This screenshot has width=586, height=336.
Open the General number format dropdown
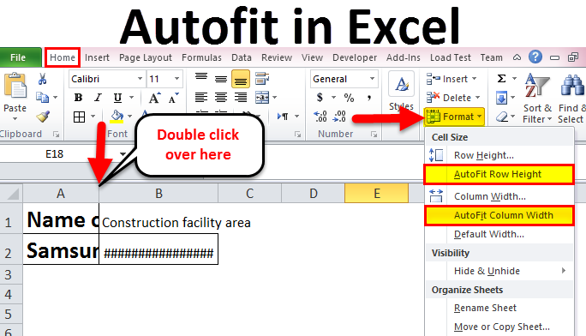pyautogui.click(x=372, y=79)
